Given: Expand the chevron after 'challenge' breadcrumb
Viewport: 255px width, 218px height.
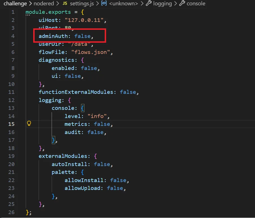Looking at the screenshot, I should (30, 3).
